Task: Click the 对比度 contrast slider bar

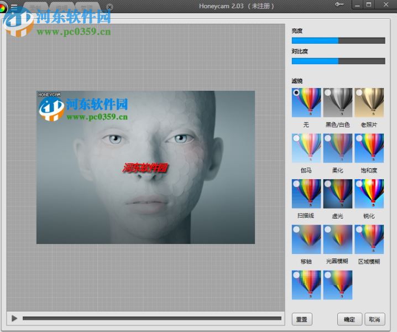Action: click(x=338, y=61)
